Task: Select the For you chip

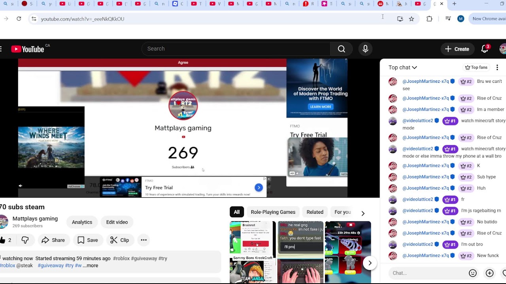Action: click(342, 212)
